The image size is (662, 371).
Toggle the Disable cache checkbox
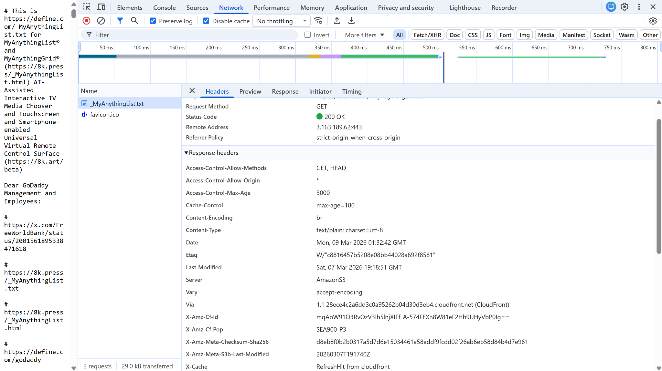(206, 21)
